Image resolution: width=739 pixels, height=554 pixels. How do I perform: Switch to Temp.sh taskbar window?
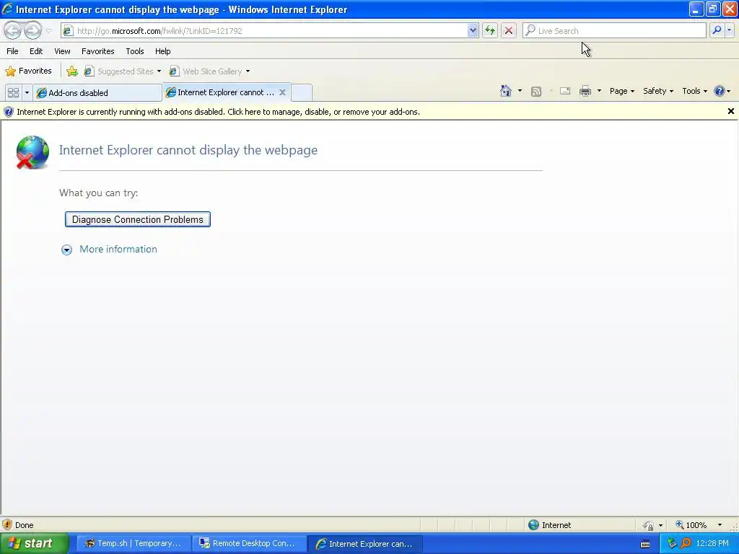(x=133, y=543)
